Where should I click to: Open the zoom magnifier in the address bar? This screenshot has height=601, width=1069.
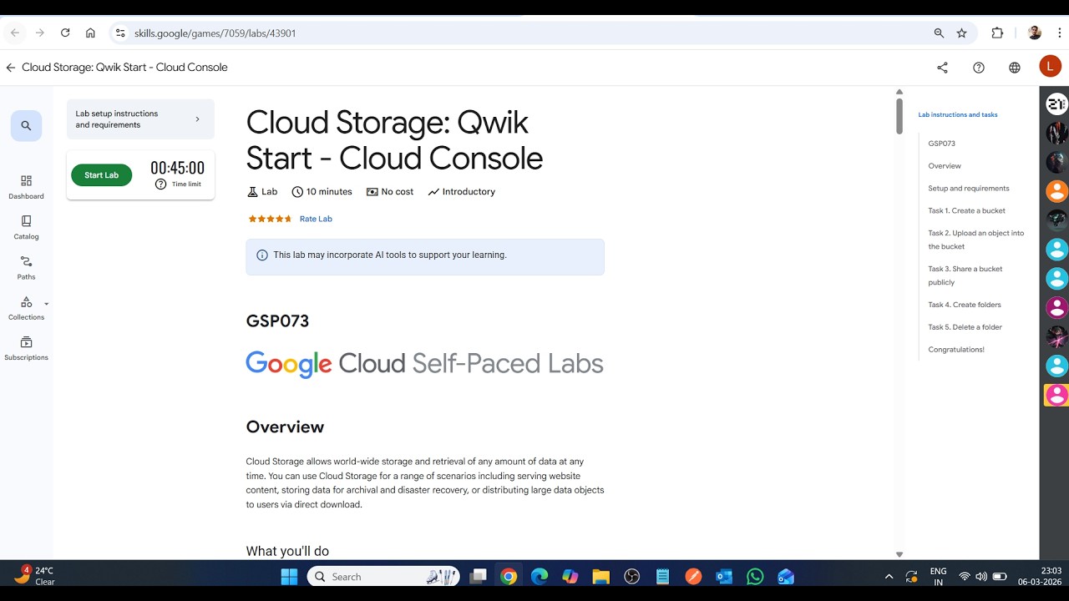click(x=939, y=33)
